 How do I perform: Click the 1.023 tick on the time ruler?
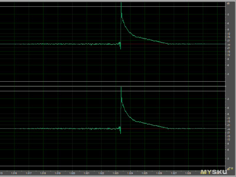click(116, 173)
